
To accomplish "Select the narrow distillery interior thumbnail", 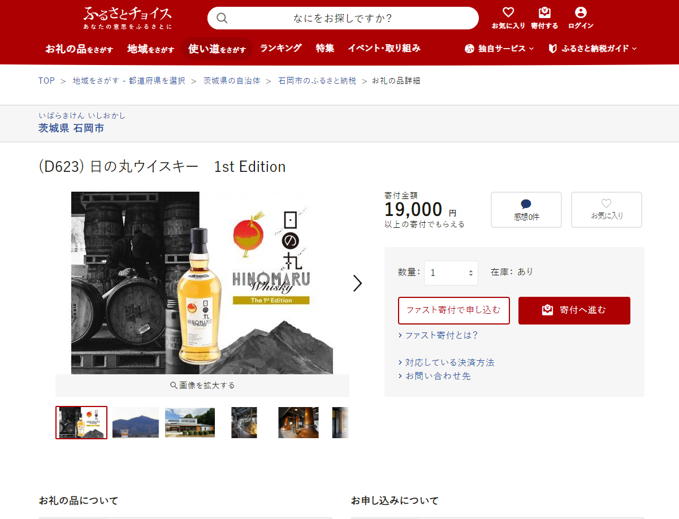I will tap(244, 423).
